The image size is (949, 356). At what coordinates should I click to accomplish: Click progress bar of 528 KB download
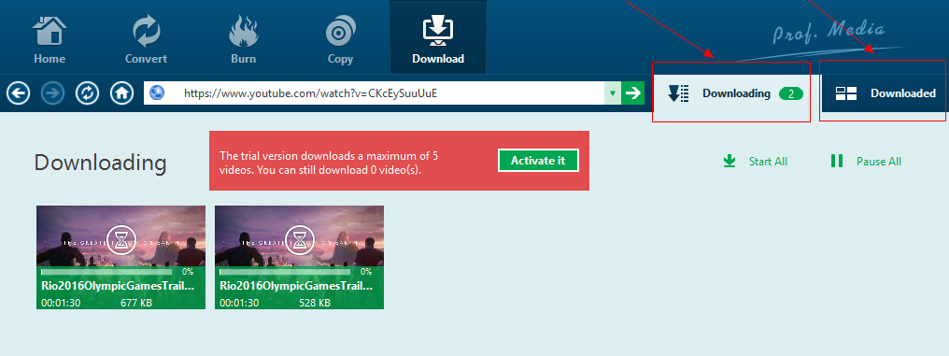point(285,273)
